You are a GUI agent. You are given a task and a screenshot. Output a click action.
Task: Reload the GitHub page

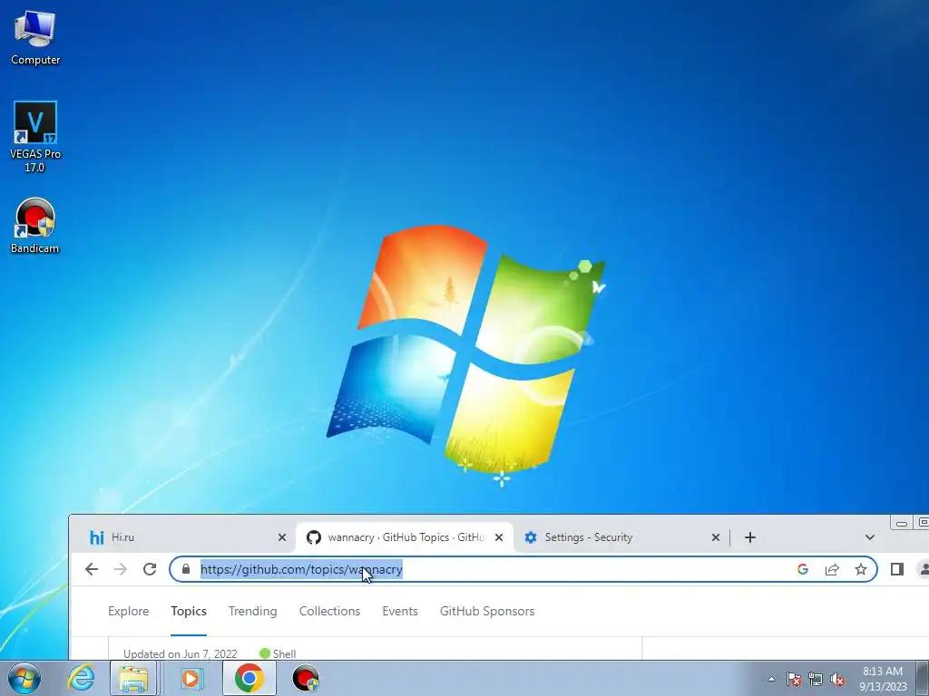pyautogui.click(x=150, y=569)
